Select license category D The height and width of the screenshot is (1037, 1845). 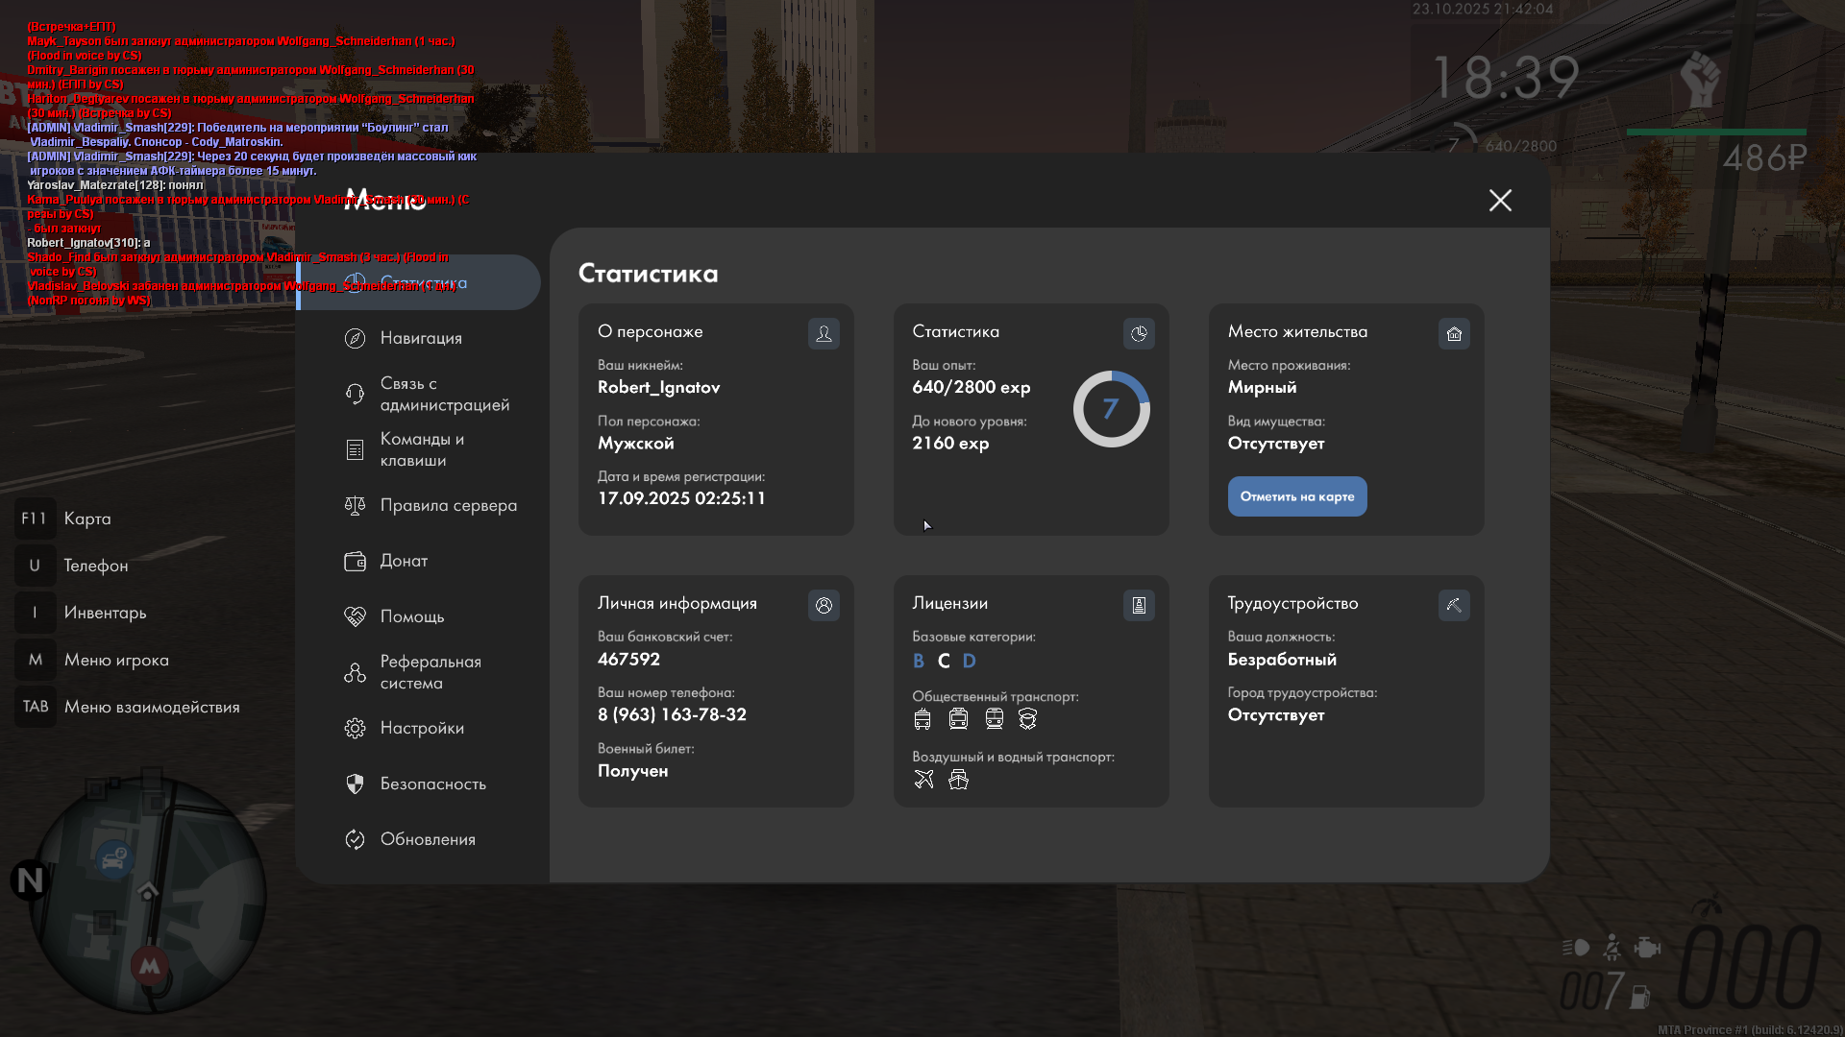click(x=969, y=661)
